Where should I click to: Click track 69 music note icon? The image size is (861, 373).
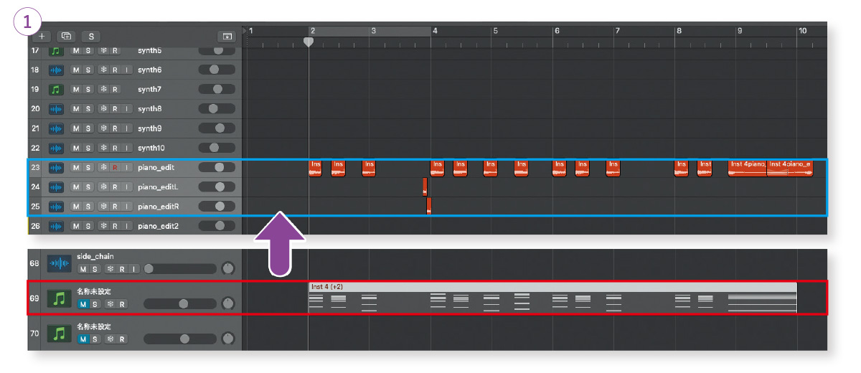59,298
